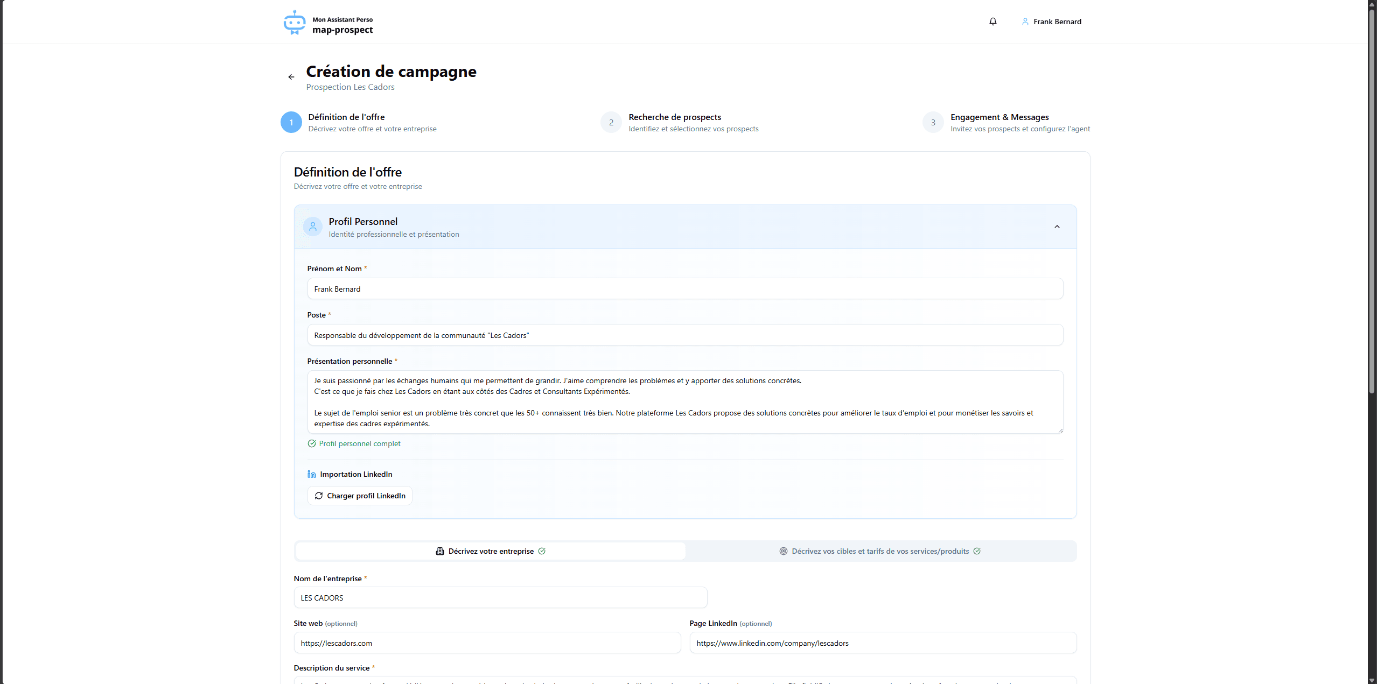
Task: Click the page vertical scrollbar thumb
Action: pyautogui.click(x=1372, y=200)
